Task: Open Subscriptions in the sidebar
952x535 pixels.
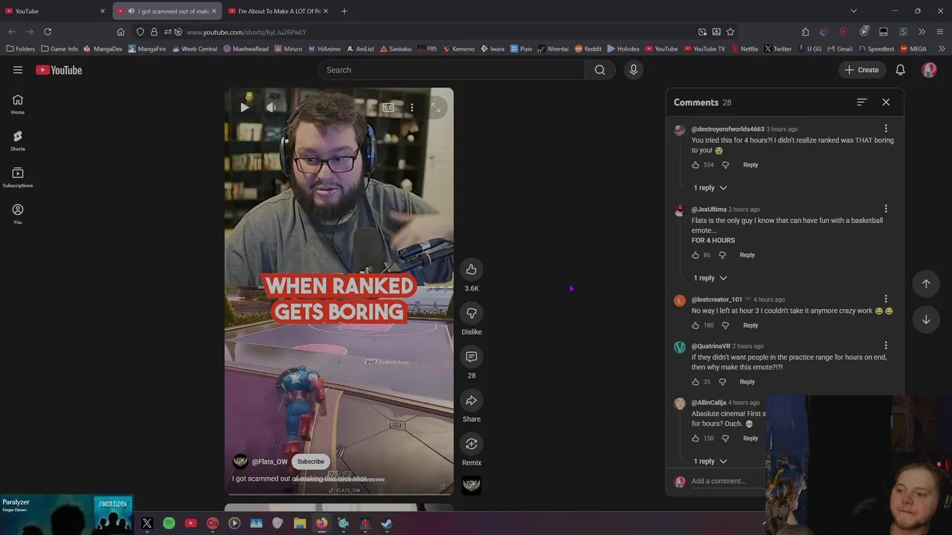Action: tap(18, 177)
